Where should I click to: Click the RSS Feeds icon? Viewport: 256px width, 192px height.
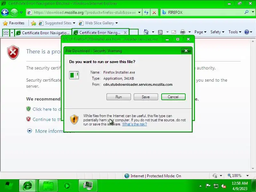point(160,32)
